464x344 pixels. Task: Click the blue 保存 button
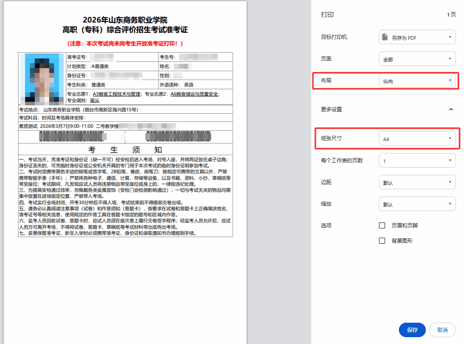click(x=412, y=330)
